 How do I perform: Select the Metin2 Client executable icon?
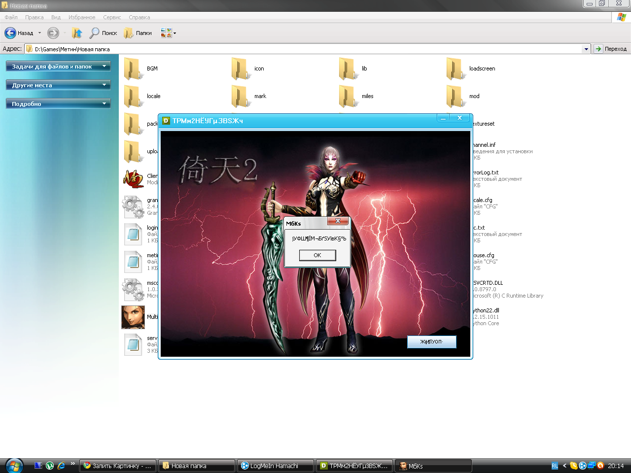pyautogui.click(x=133, y=179)
